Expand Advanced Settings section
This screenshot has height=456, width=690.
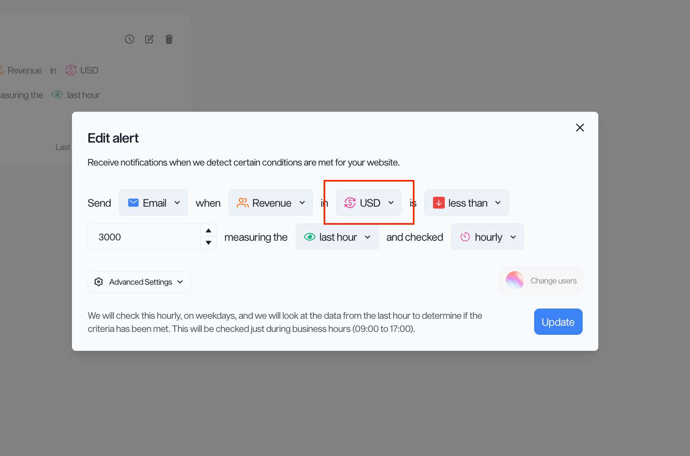pos(139,282)
